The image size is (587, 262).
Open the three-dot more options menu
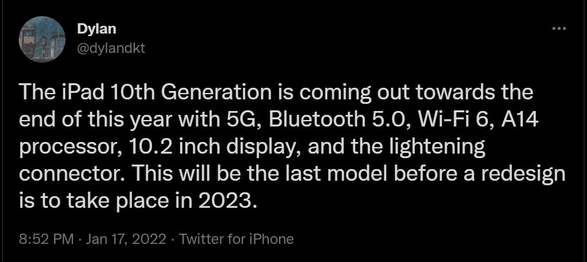click(x=559, y=28)
